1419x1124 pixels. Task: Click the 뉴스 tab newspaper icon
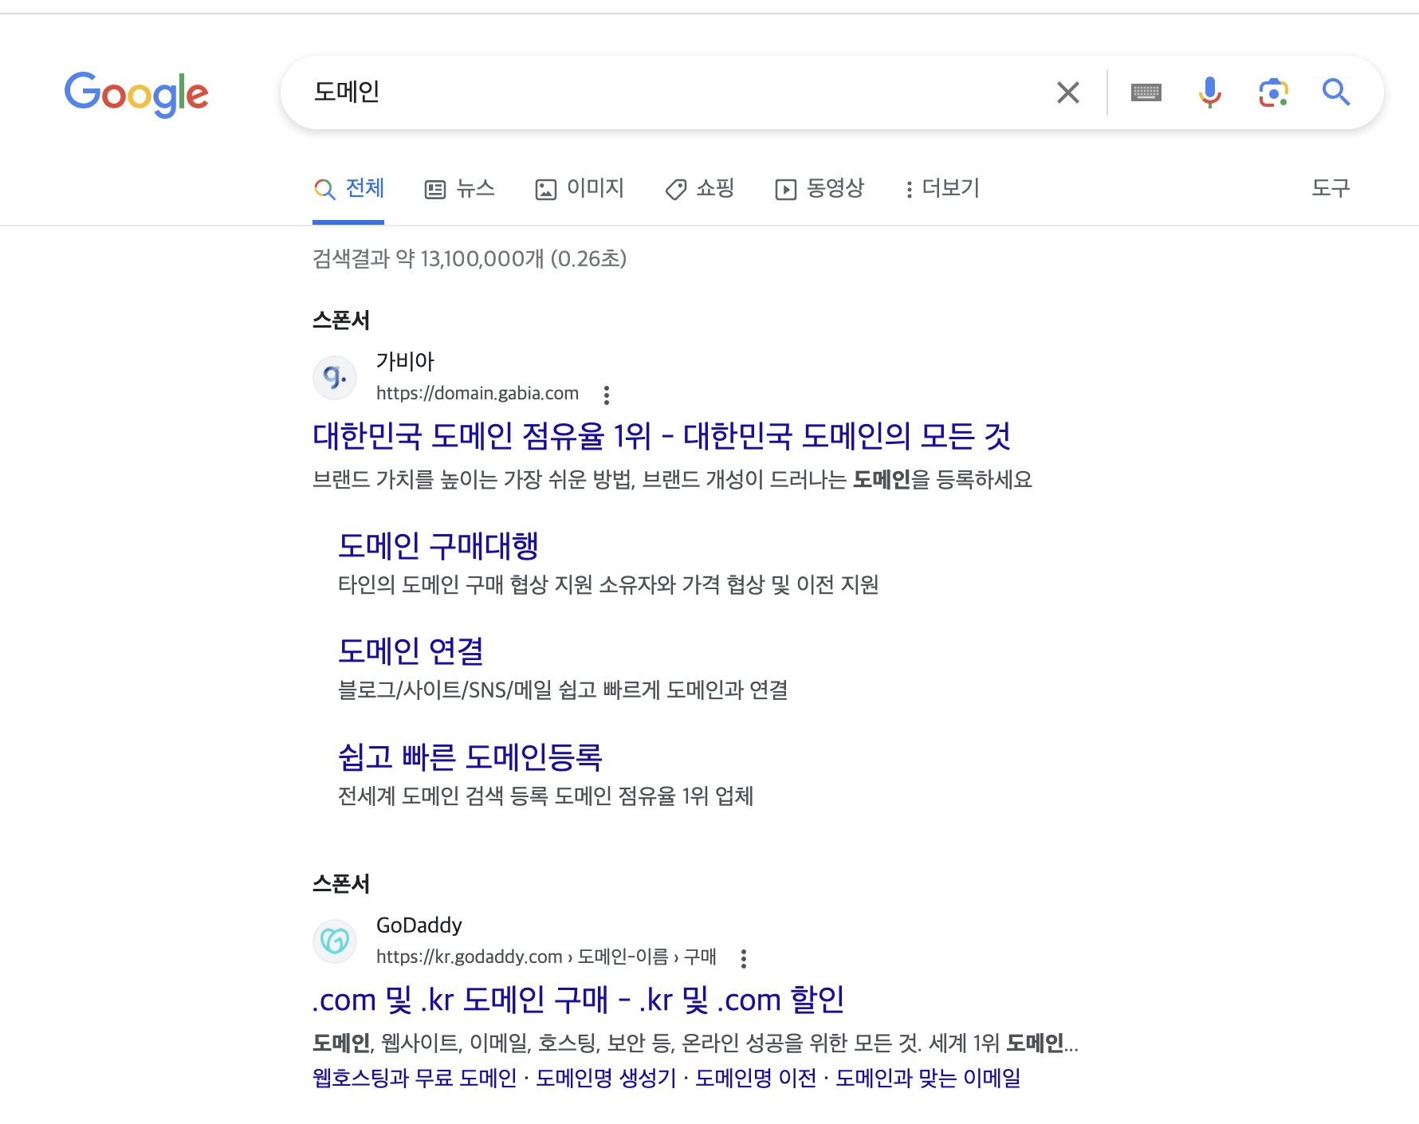pyautogui.click(x=435, y=189)
